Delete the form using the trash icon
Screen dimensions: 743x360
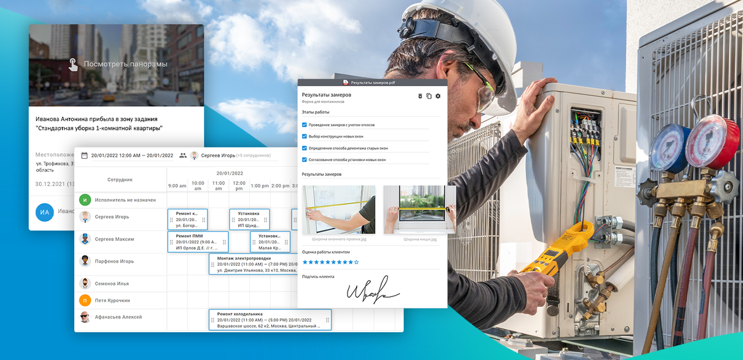pos(420,96)
